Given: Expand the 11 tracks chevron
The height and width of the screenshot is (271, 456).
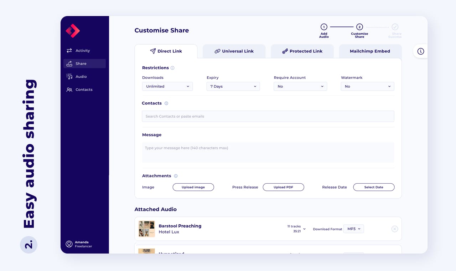Looking at the screenshot, I should (304, 229).
